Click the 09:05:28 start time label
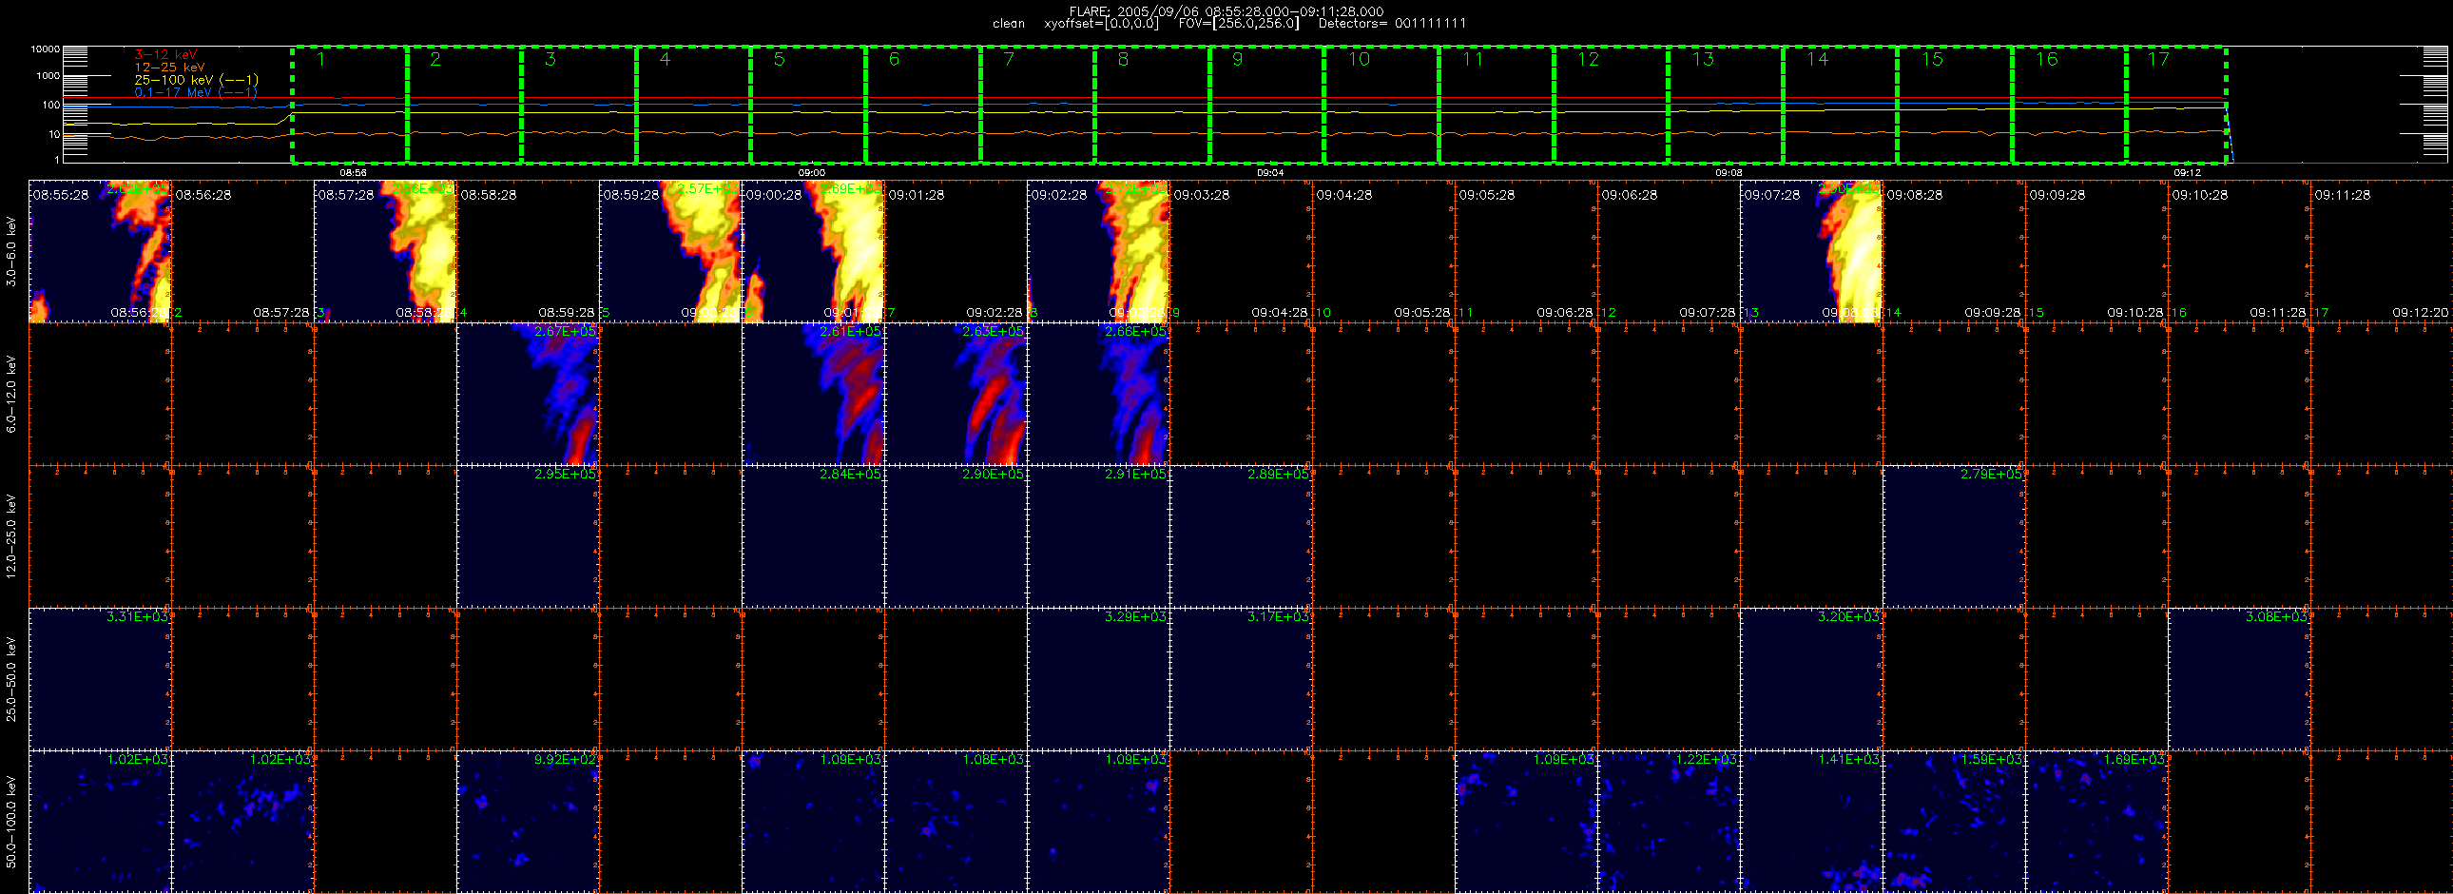This screenshot has height=894, width=2453. coord(1486,194)
